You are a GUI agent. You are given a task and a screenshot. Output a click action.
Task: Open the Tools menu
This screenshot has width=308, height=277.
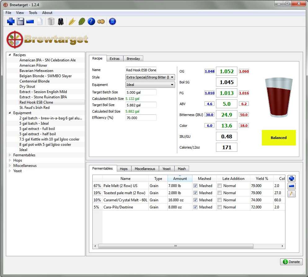coord(33,13)
